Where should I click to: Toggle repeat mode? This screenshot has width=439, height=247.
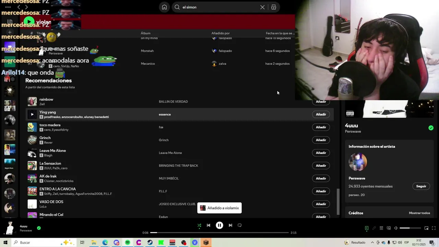(x=240, y=225)
